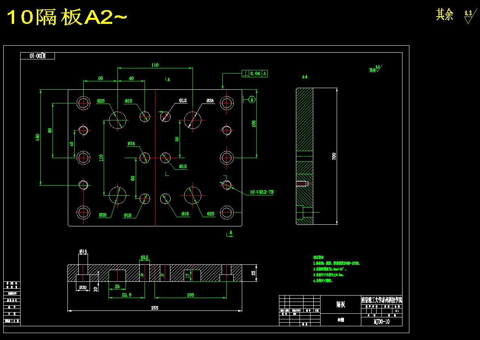This screenshot has width=480, height=340.
Task: Click the '105' dimension
Action: pyautogui.click(x=191, y=295)
